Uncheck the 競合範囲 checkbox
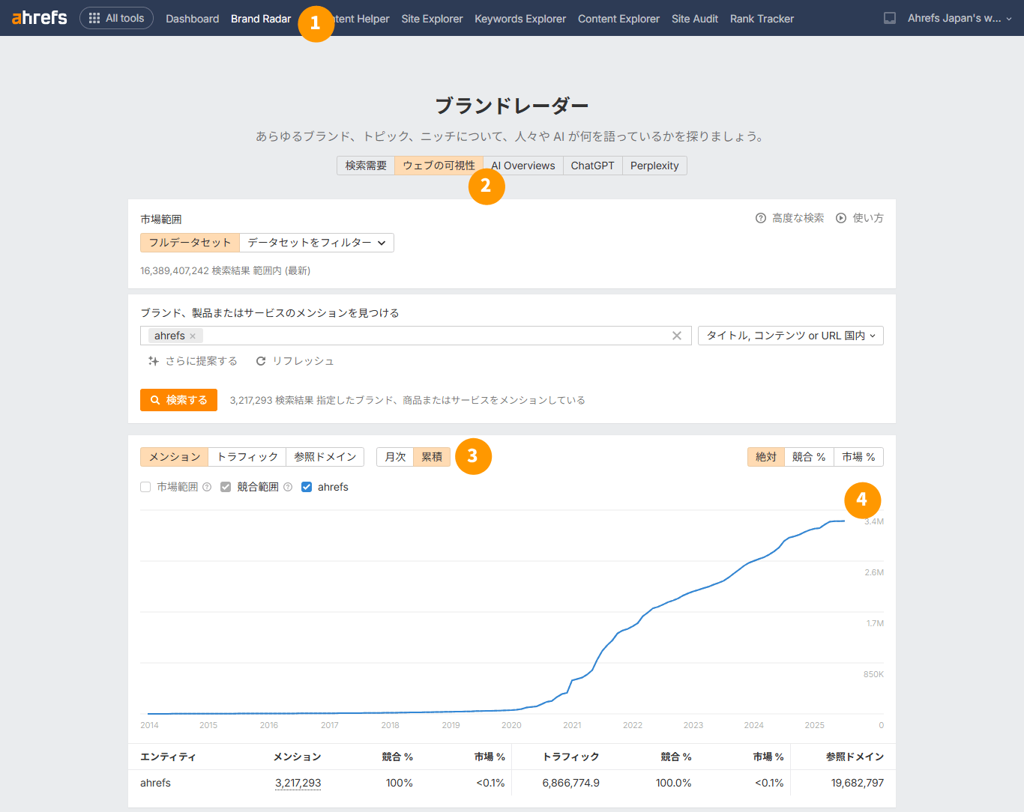Screen dimensions: 1024x812 (x=226, y=487)
